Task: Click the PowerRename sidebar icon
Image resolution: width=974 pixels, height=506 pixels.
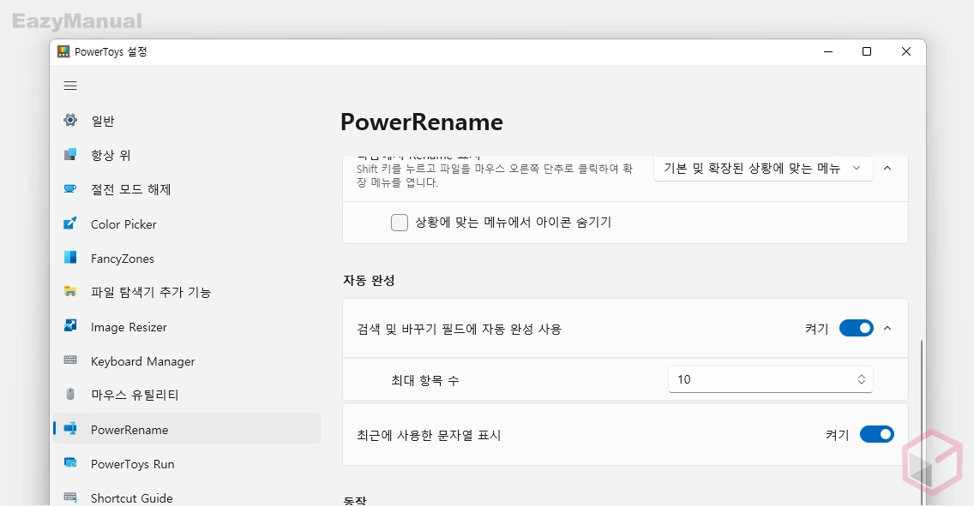Action: tap(70, 428)
